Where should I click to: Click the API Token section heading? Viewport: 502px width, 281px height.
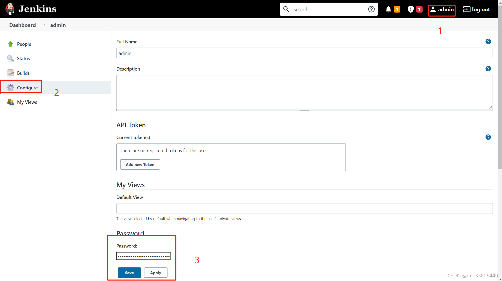tap(131, 125)
